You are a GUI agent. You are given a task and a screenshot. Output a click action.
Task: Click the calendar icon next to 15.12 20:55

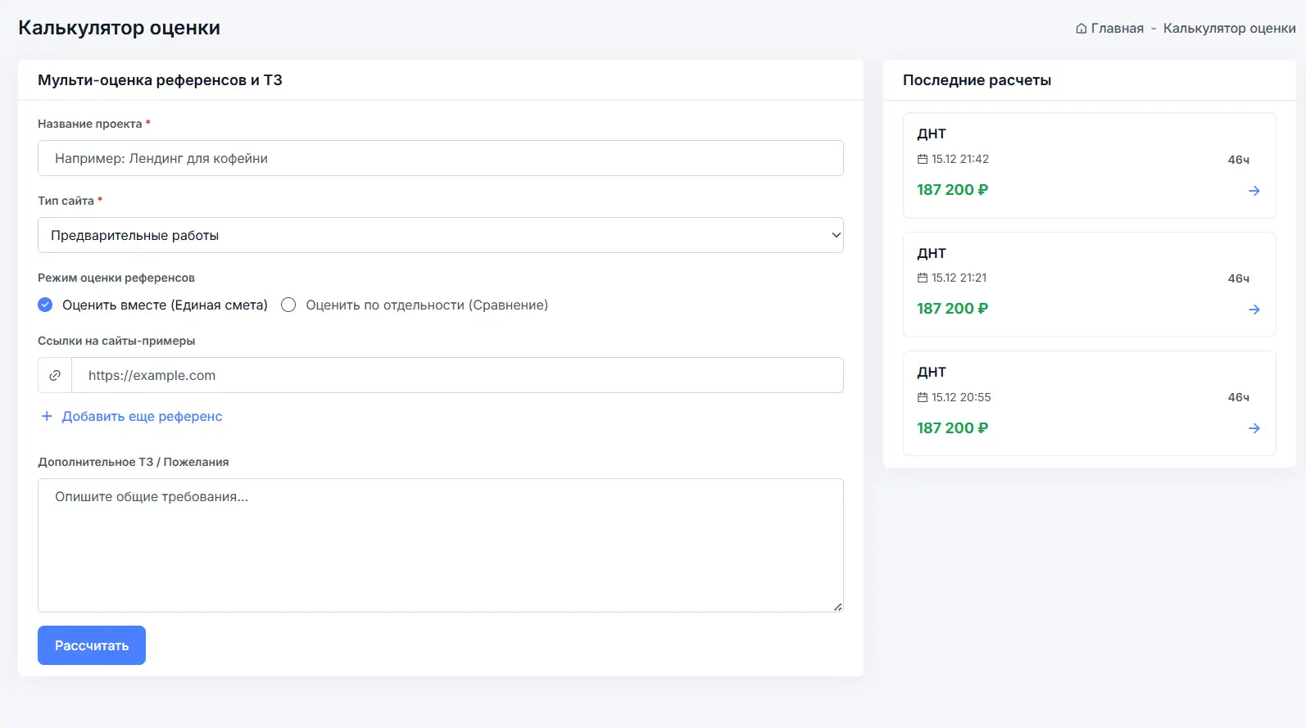pyautogui.click(x=923, y=397)
